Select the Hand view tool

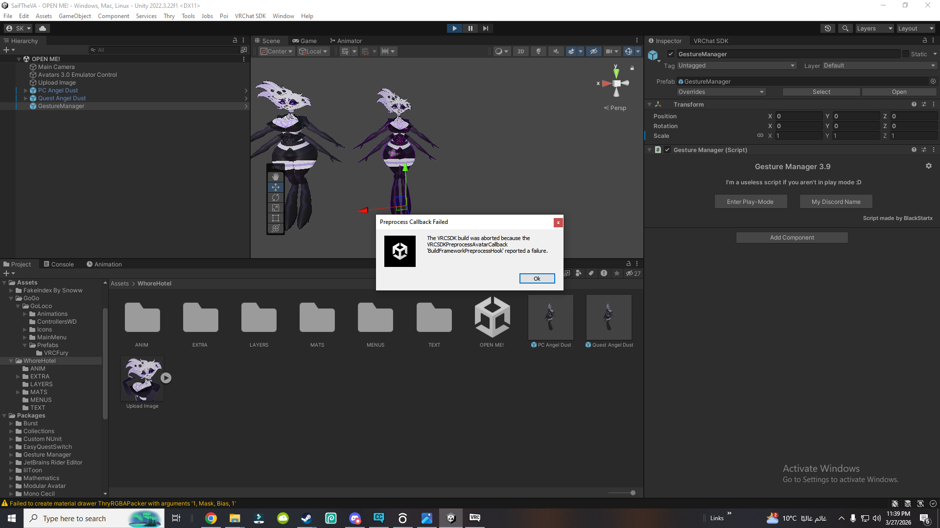(x=276, y=176)
